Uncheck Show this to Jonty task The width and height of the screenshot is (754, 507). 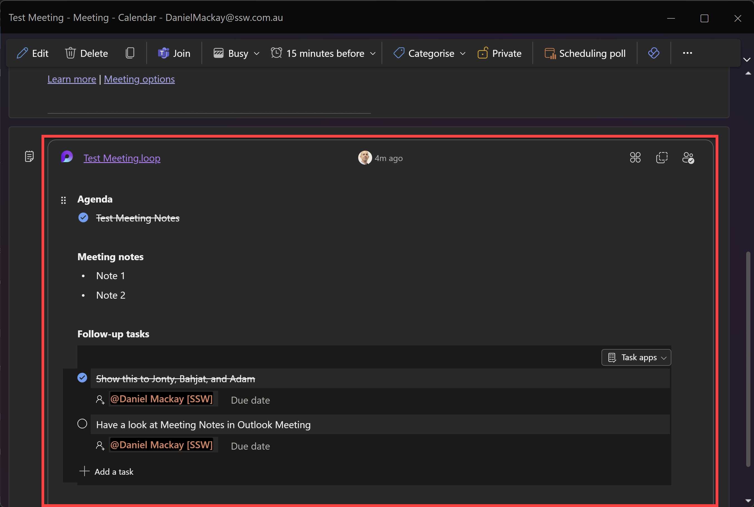click(x=82, y=378)
